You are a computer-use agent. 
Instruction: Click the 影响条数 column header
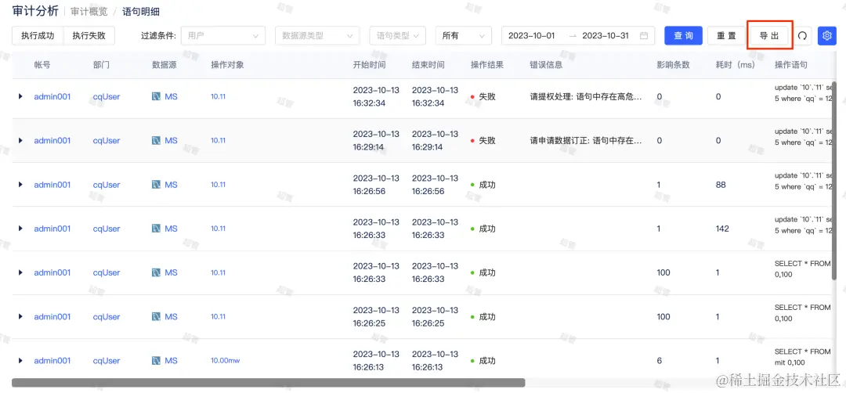coord(674,65)
